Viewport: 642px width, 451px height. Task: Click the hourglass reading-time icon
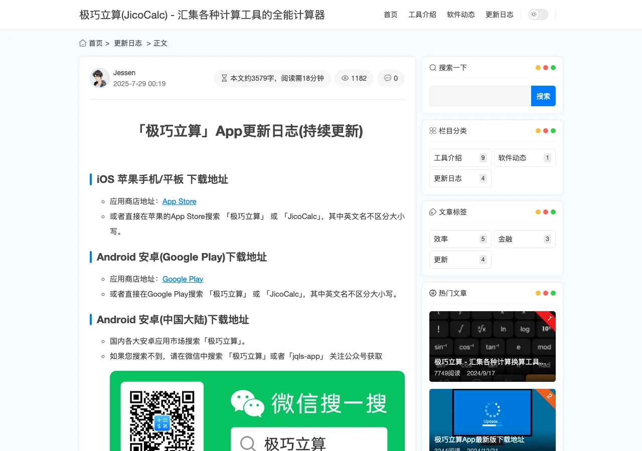click(x=224, y=78)
